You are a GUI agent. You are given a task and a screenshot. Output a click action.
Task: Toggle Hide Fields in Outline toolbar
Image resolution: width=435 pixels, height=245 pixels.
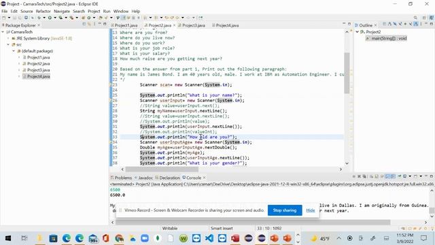395,24
